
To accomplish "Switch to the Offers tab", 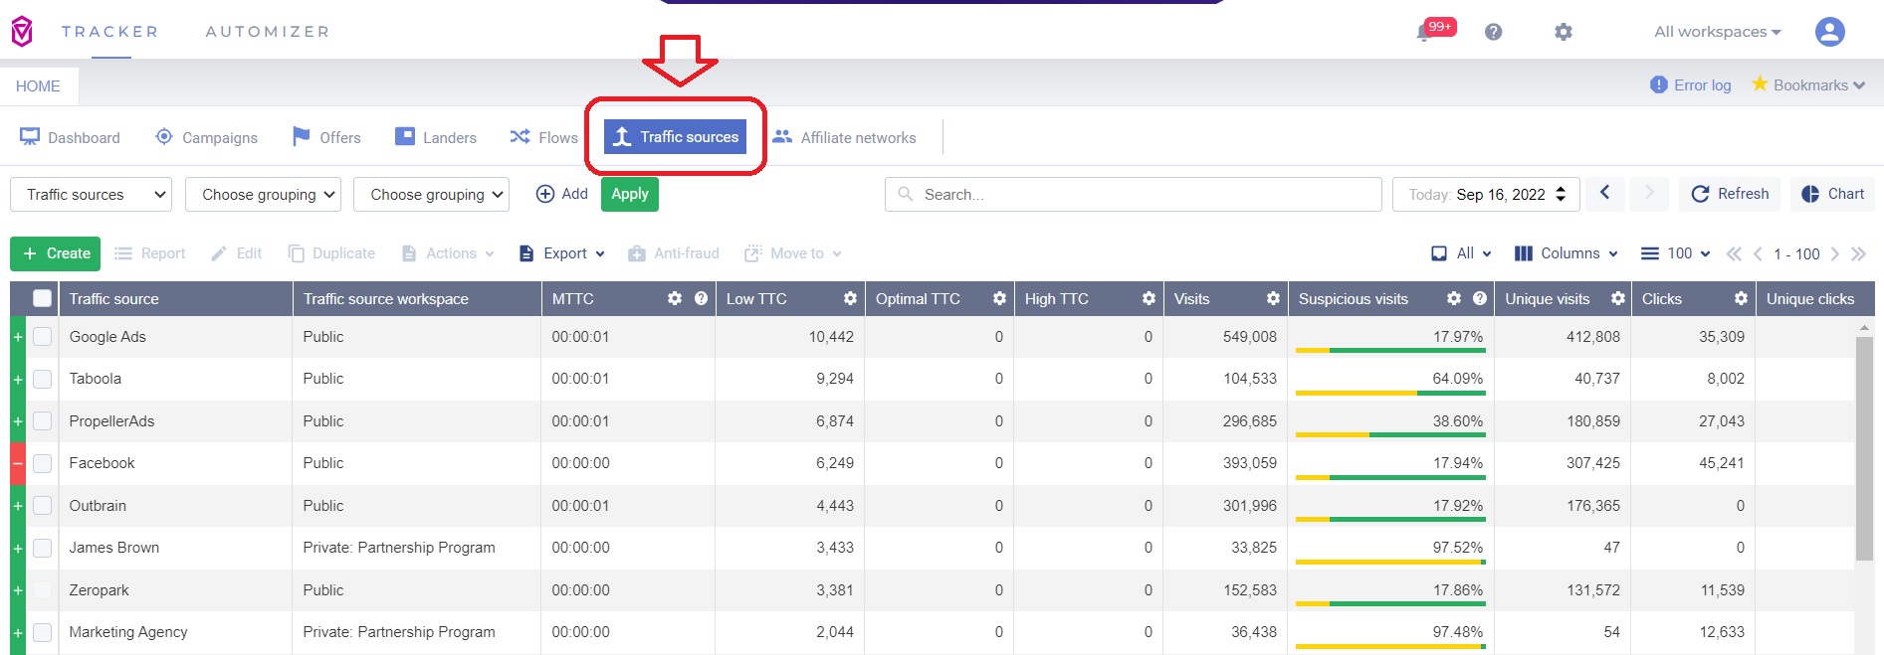I will (325, 137).
